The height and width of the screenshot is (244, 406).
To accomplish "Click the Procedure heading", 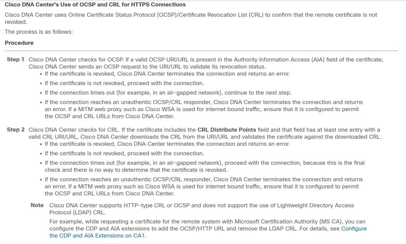I will click(19, 43).
